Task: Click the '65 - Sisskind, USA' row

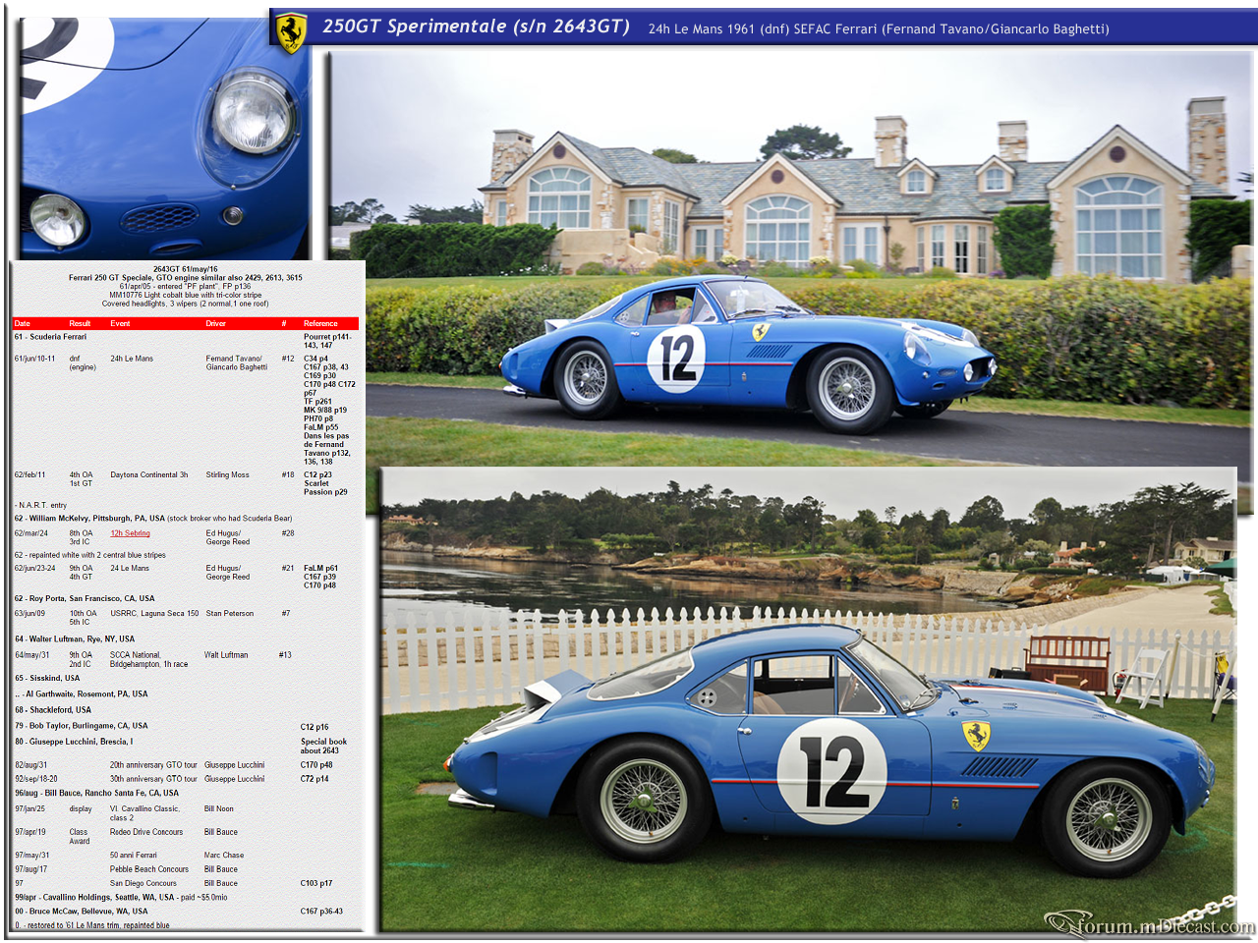Action: [x=47, y=678]
